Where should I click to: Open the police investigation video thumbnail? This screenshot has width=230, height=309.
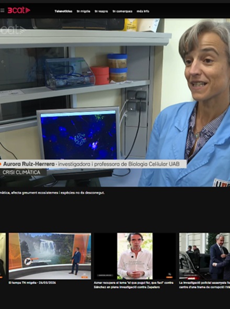coord(204,256)
